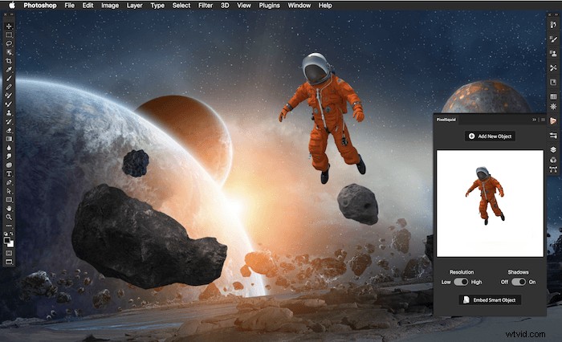Switch to the PixelSquid panel tab

point(446,120)
